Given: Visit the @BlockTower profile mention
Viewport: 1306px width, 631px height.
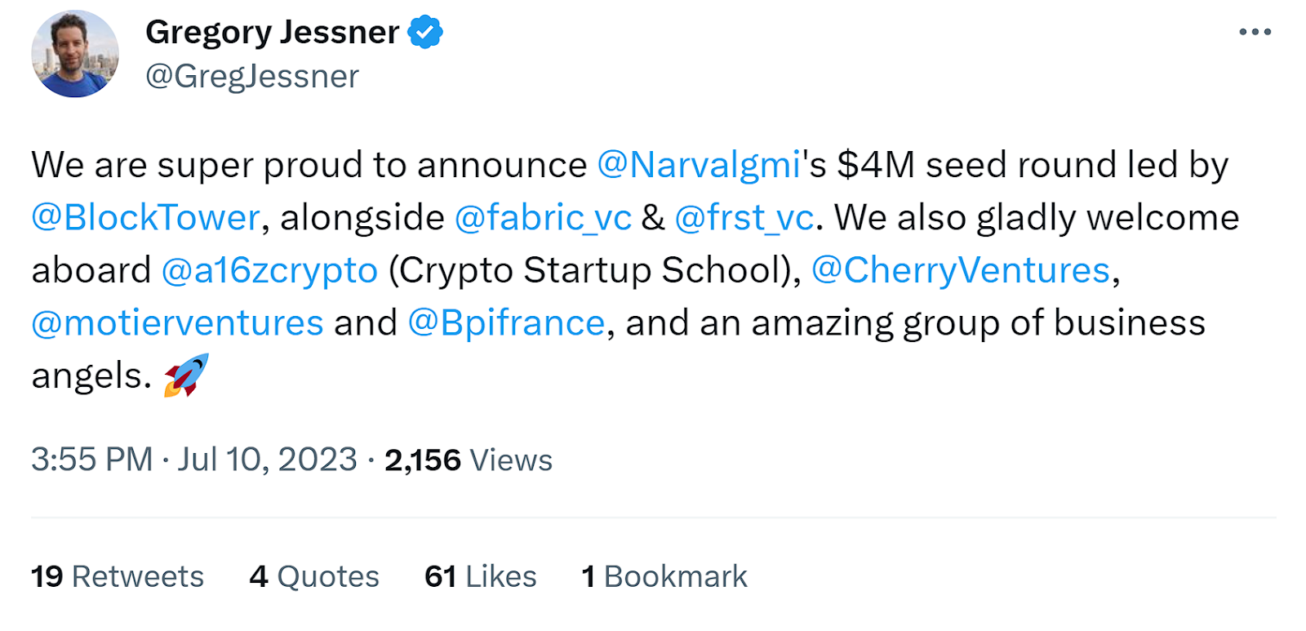Looking at the screenshot, I should 145,218.
